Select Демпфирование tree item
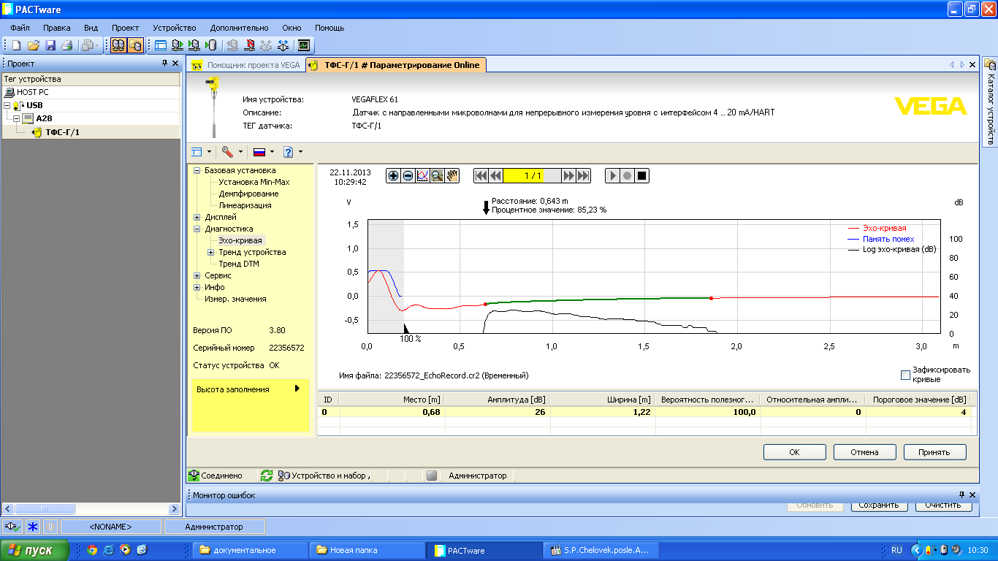The height and width of the screenshot is (561, 998). (x=248, y=194)
